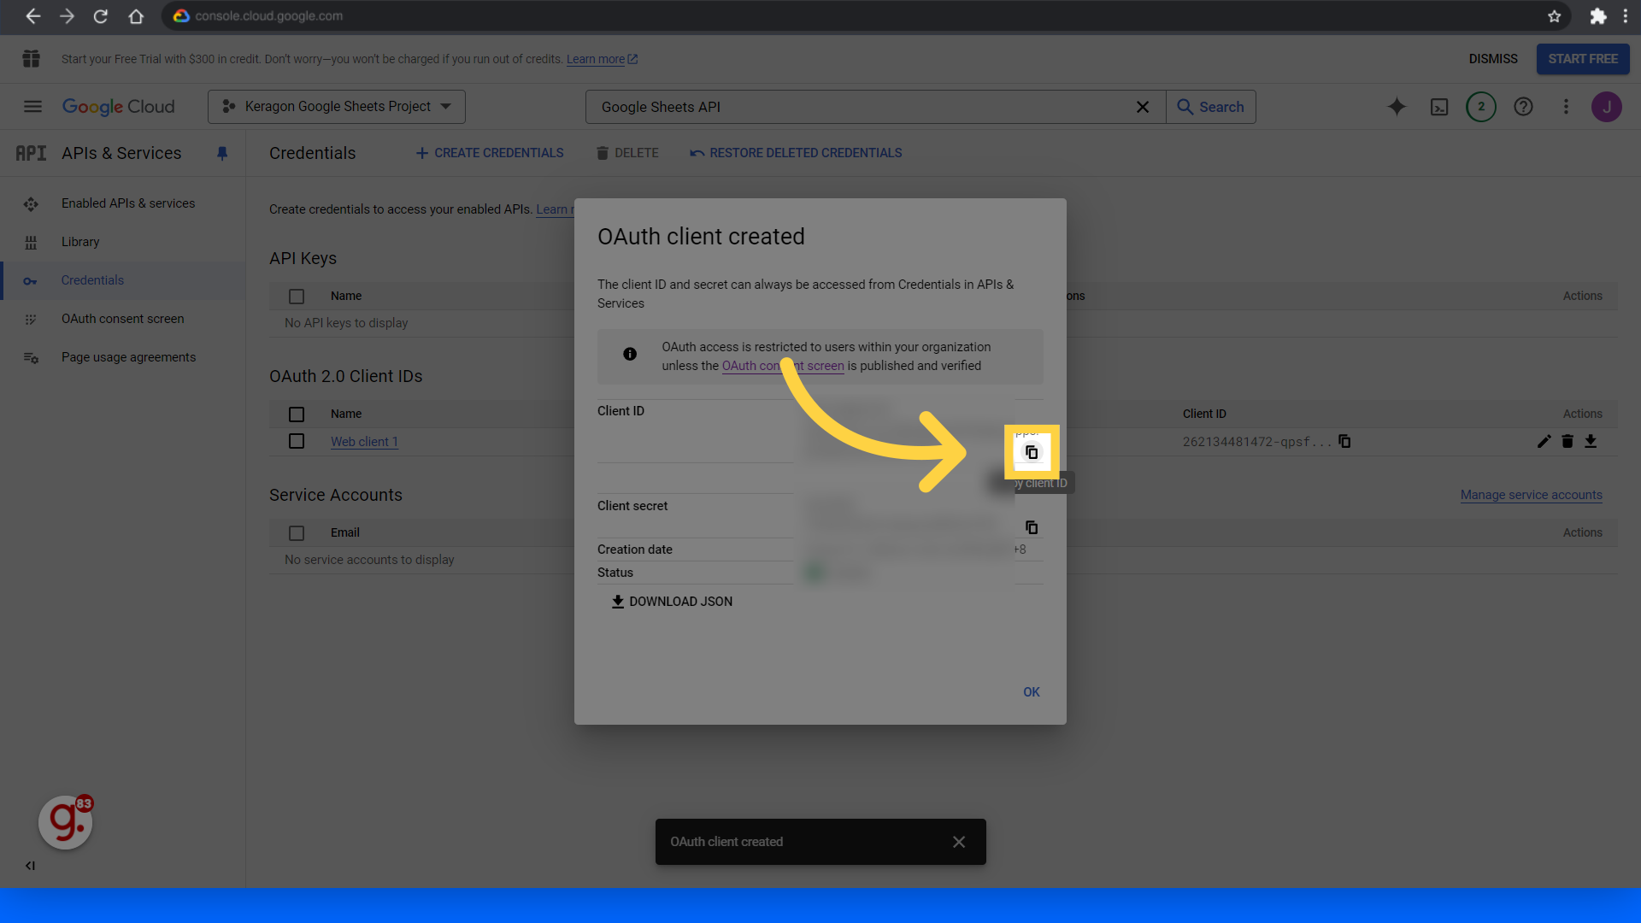Screen dimensions: 1641x923
Task: Open the help question mark menu
Action: (1523, 107)
